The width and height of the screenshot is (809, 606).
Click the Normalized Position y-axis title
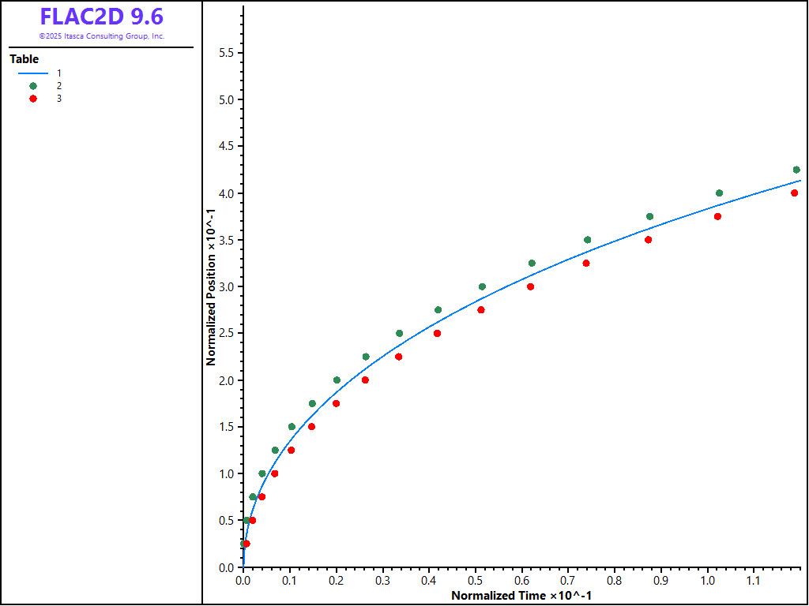tap(211, 286)
